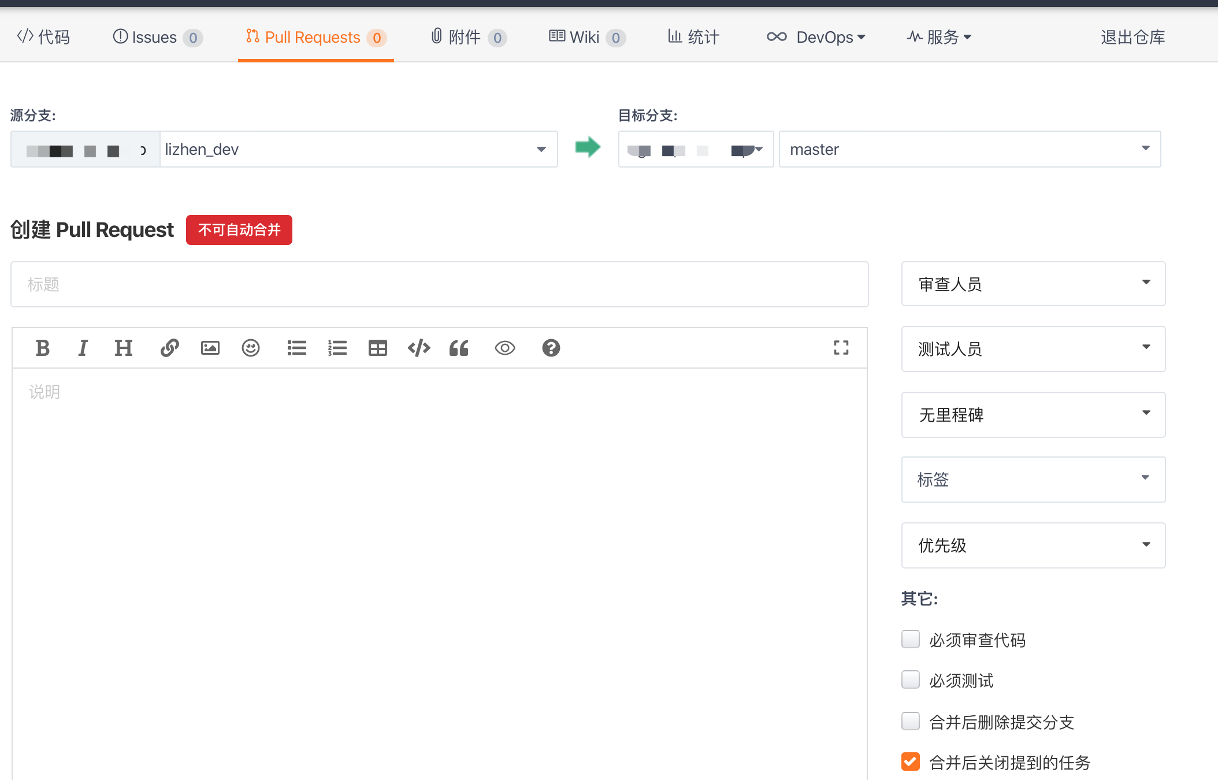Open the emoji picker icon
This screenshot has width=1218, height=780.
250,348
